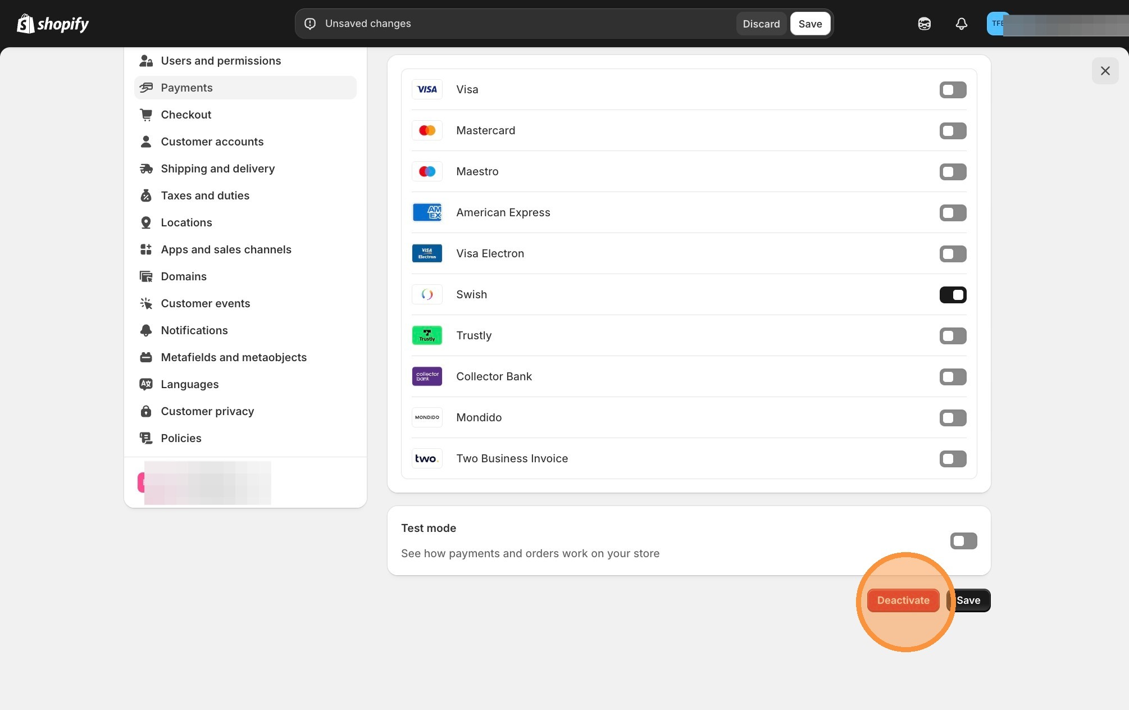
Task: Click the Locations pin icon
Action: [146, 222]
